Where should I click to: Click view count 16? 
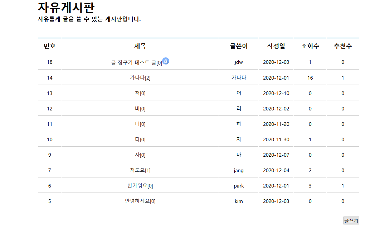(x=310, y=78)
